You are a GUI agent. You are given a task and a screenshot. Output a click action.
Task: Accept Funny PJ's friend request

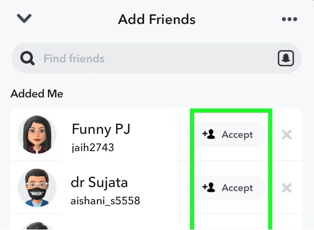[237, 135]
